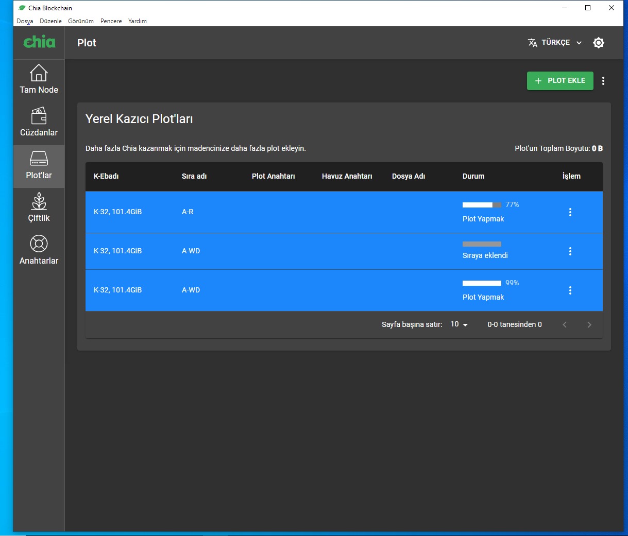This screenshot has height=536, width=628.
Task: Click the translate language icon
Action: 533,43
